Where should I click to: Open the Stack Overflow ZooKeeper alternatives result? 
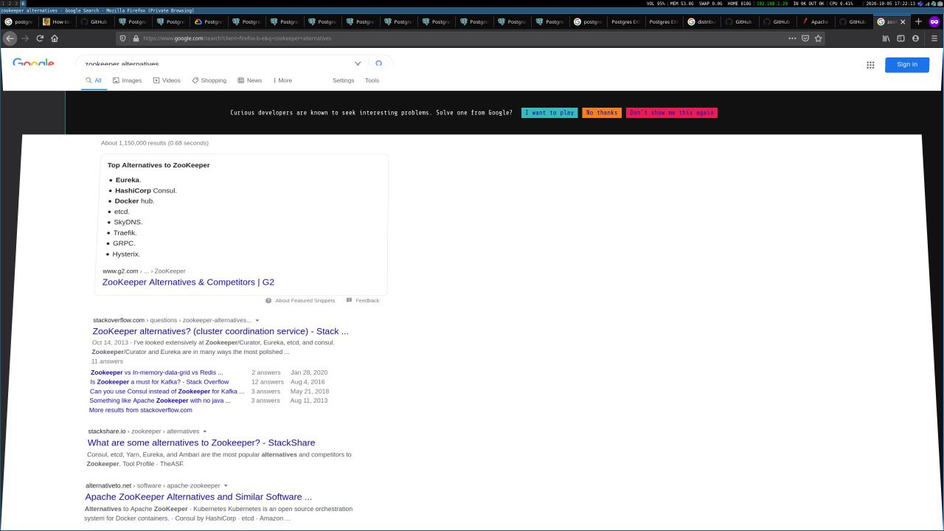point(221,331)
